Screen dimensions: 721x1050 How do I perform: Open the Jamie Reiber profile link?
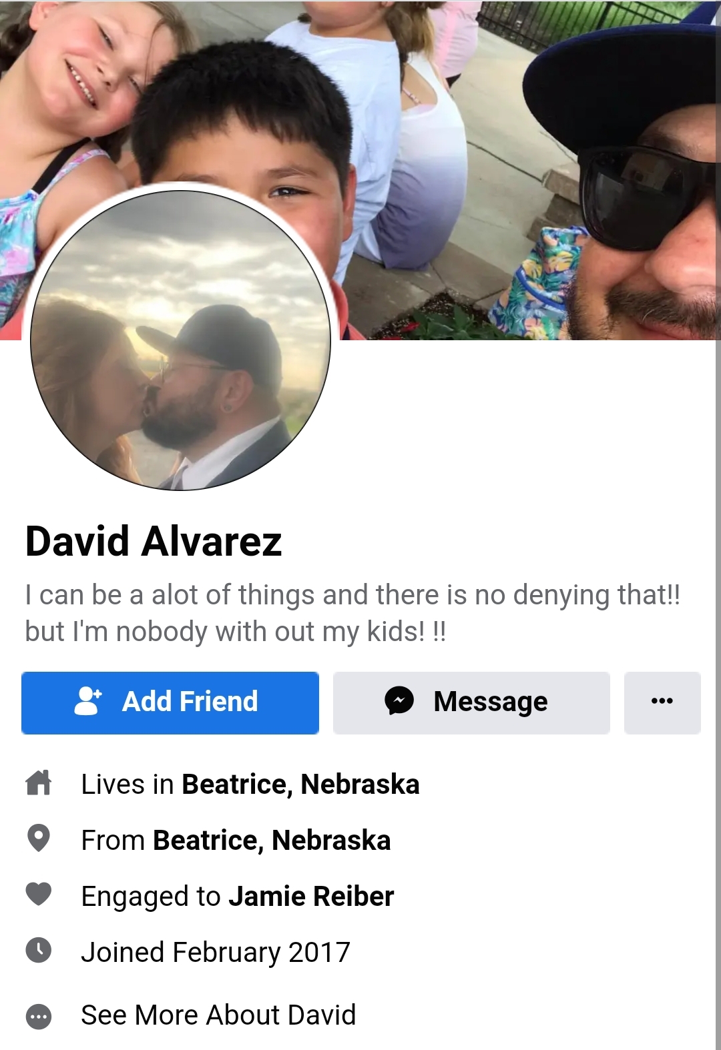311,897
